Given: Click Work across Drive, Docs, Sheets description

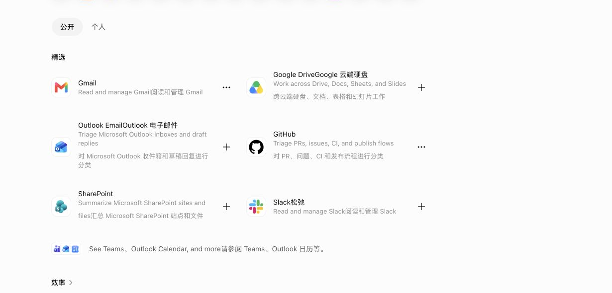Looking at the screenshot, I should [x=340, y=83].
